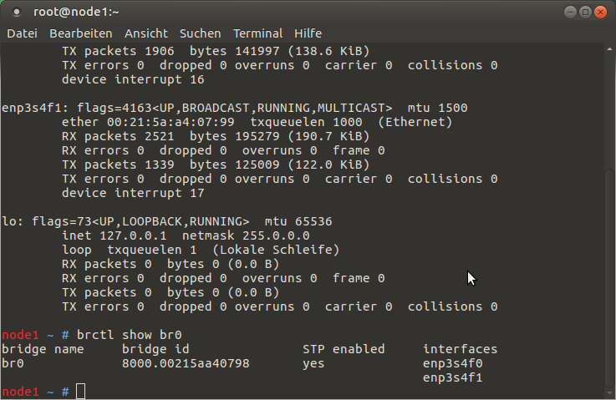Open the Ansicht menu
This screenshot has height=400, width=616.
pyautogui.click(x=146, y=33)
